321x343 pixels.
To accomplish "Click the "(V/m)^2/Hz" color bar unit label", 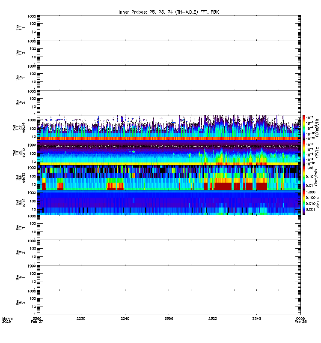I will (317, 128).
